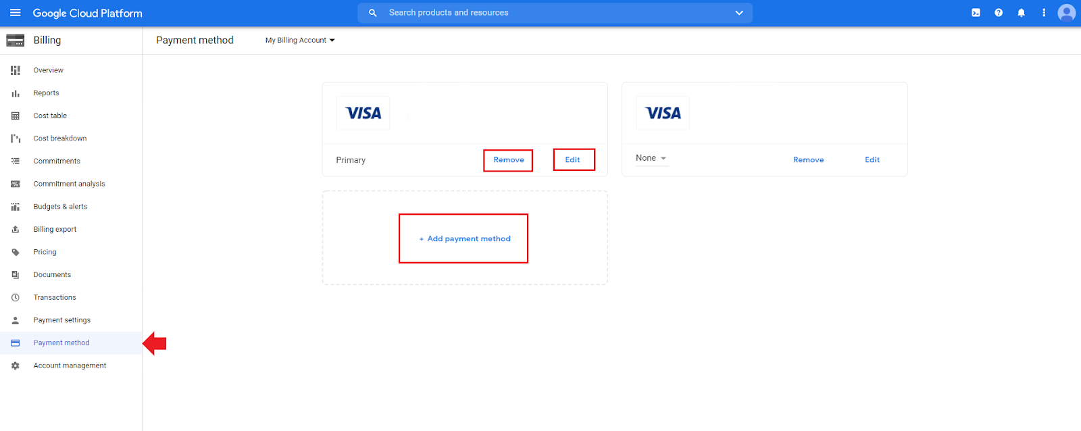Open the None dropdown on second Visa card
This screenshot has height=431, width=1081.
(651, 158)
